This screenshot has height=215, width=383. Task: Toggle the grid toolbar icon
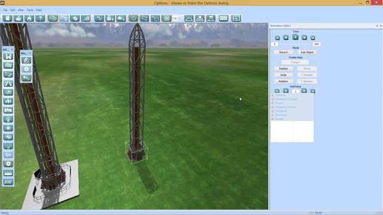pos(166,19)
